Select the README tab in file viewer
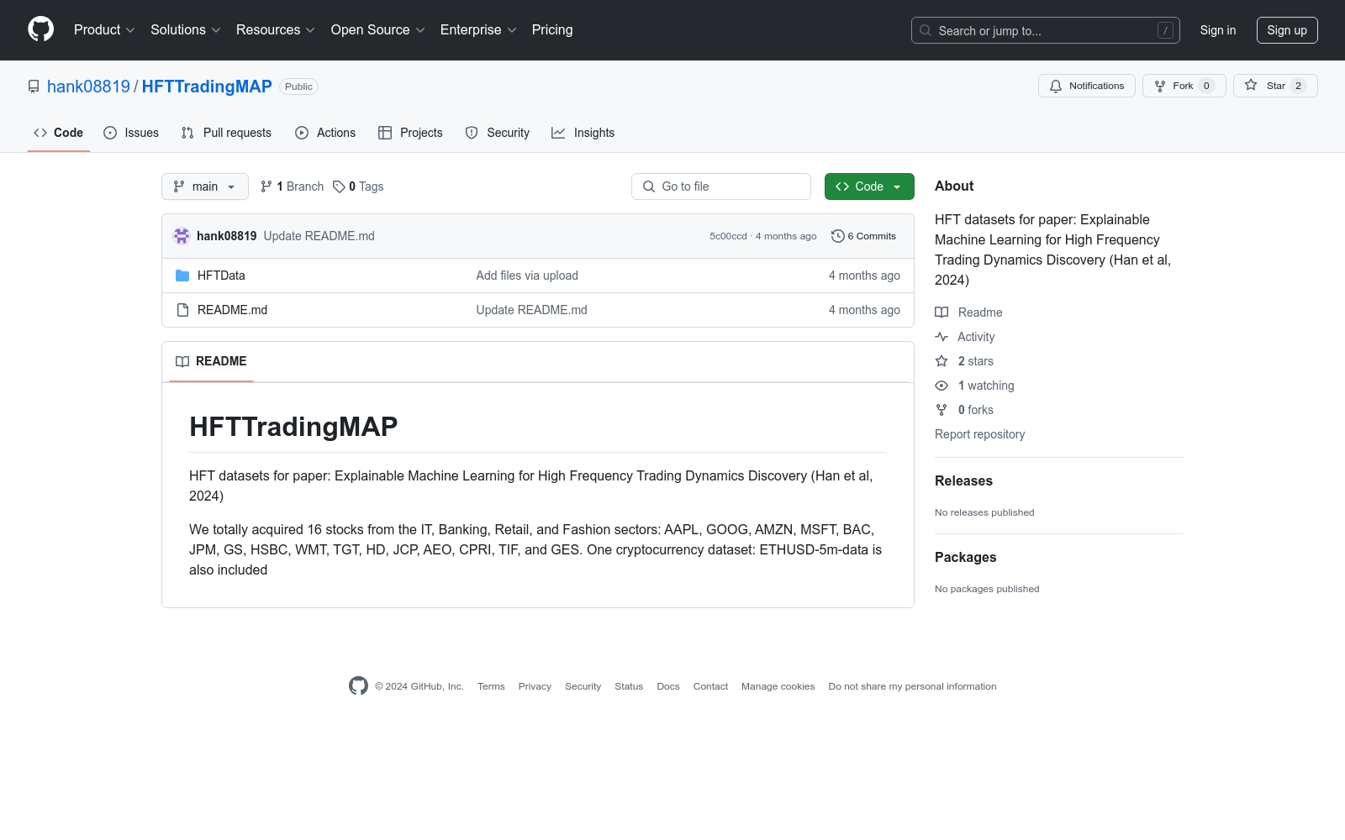Image resolution: width=1345 pixels, height=840 pixels. click(x=211, y=361)
